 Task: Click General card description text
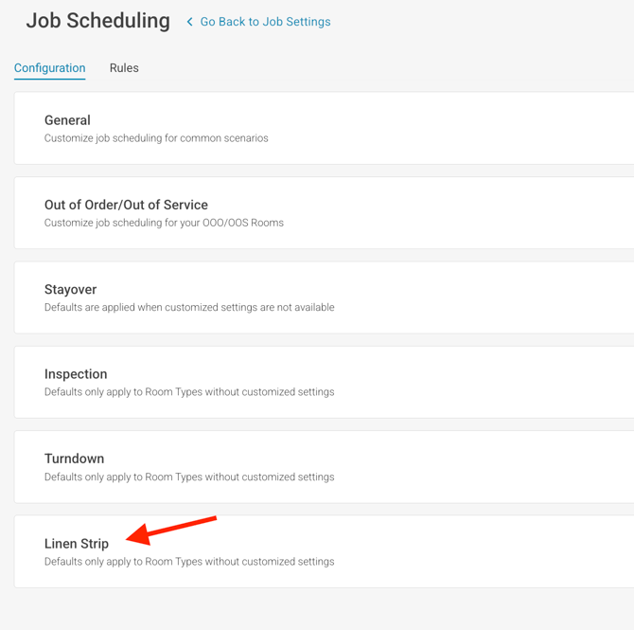(x=156, y=138)
